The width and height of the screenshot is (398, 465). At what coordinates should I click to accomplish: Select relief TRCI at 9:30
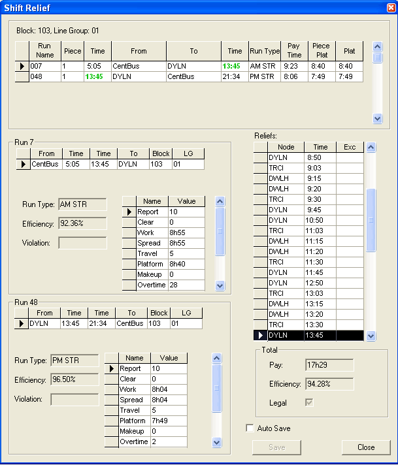tap(308, 199)
